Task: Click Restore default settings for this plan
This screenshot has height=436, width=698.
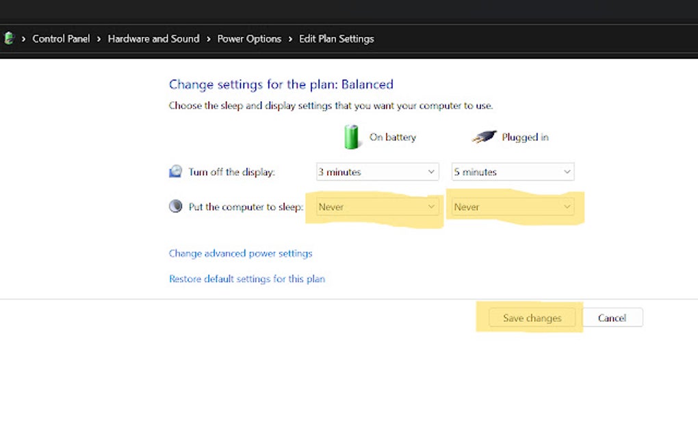Action: tap(247, 279)
